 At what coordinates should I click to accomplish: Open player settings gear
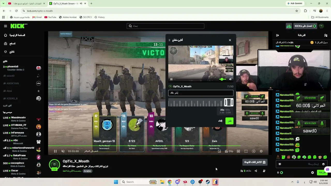(261, 151)
